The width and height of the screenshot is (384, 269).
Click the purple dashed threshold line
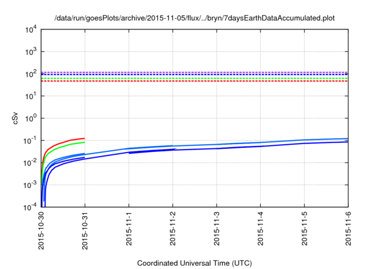[x=194, y=72]
